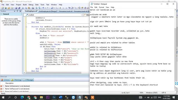Select error 'txtUsername' is not declared row
The width and height of the screenshot is (178, 100).
[x=45, y=86]
